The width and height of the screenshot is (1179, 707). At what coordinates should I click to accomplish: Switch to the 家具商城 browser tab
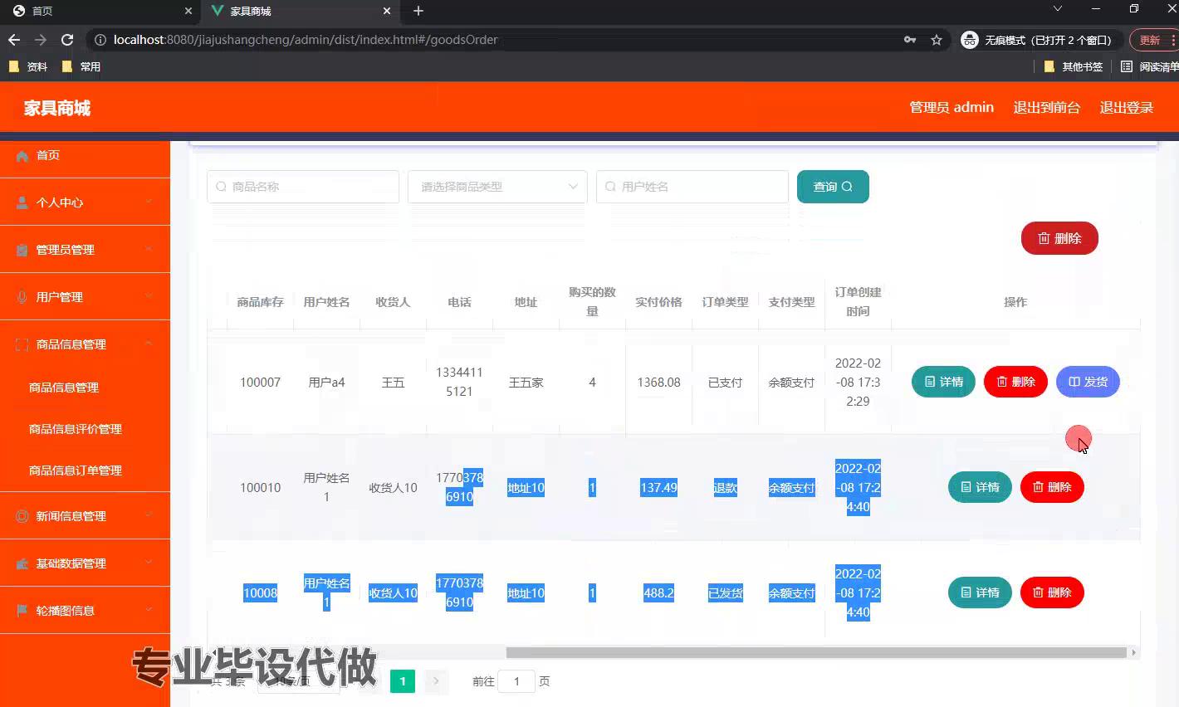[x=299, y=11]
